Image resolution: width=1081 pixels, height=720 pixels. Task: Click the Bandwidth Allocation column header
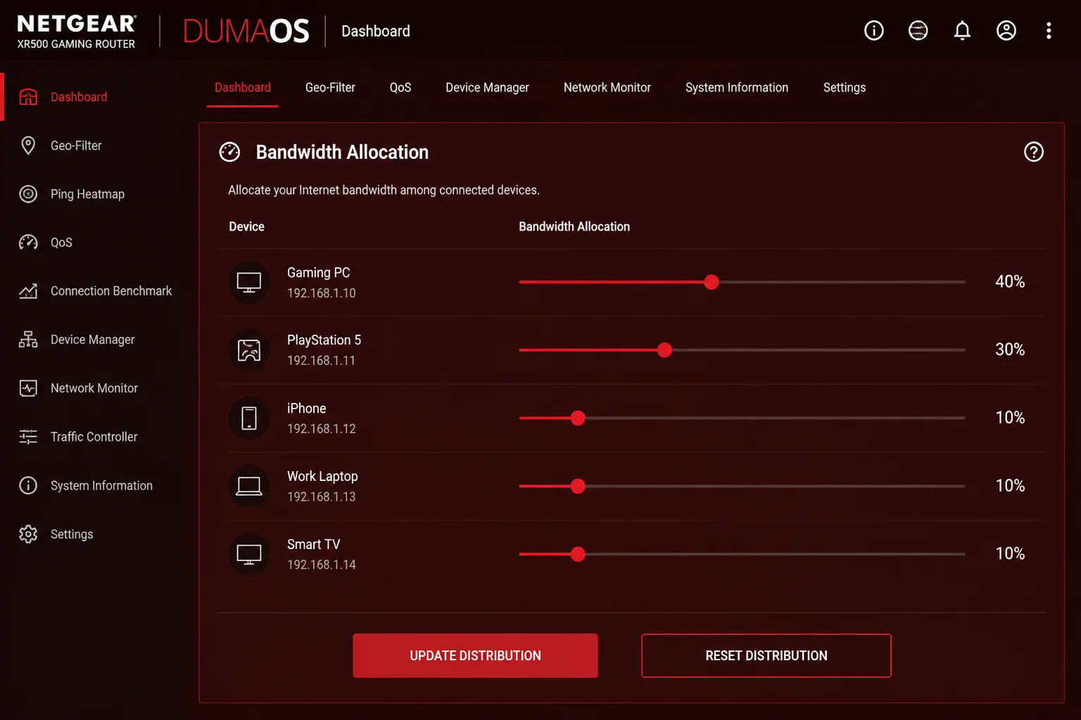pyautogui.click(x=574, y=226)
